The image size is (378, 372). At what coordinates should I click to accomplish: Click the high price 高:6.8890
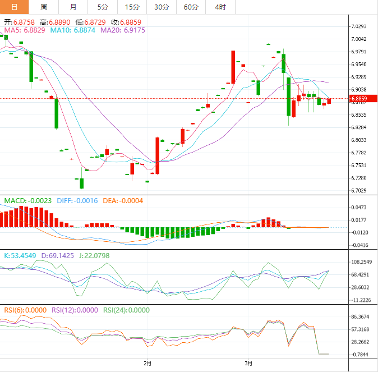[55, 22]
